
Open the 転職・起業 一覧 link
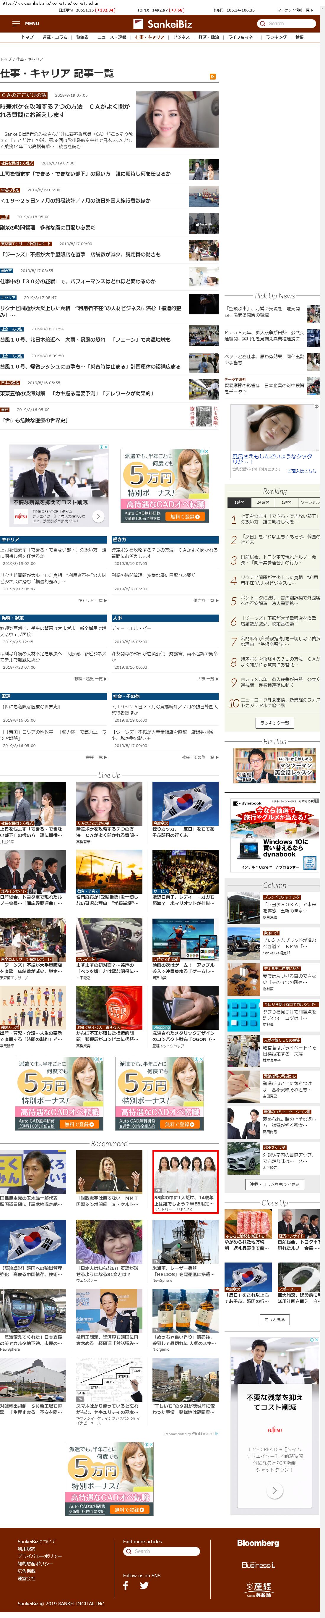click(90, 679)
